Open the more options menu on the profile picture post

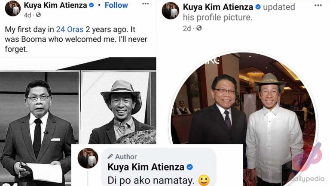318,6
